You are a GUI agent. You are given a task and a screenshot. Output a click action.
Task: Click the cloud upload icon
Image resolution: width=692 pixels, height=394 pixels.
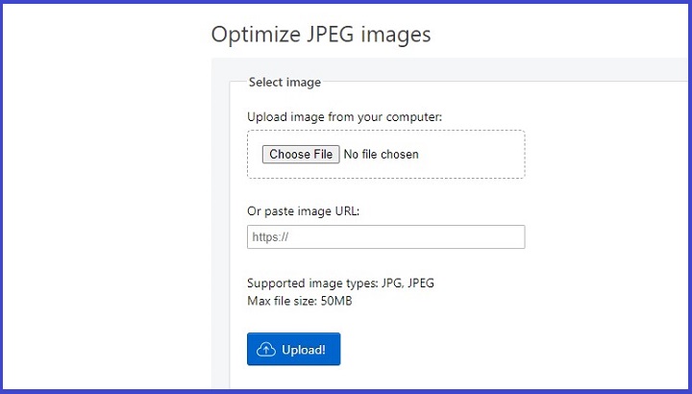[266, 350]
